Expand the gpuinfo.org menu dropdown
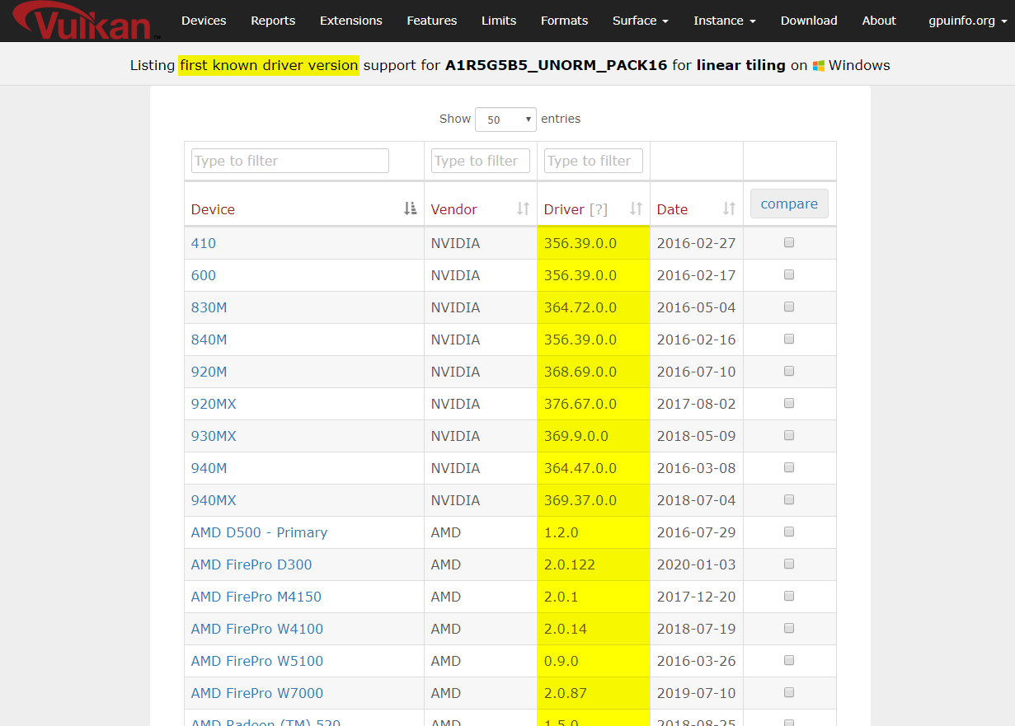Image resolution: width=1015 pixels, height=726 pixels. (x=967, y=21)
